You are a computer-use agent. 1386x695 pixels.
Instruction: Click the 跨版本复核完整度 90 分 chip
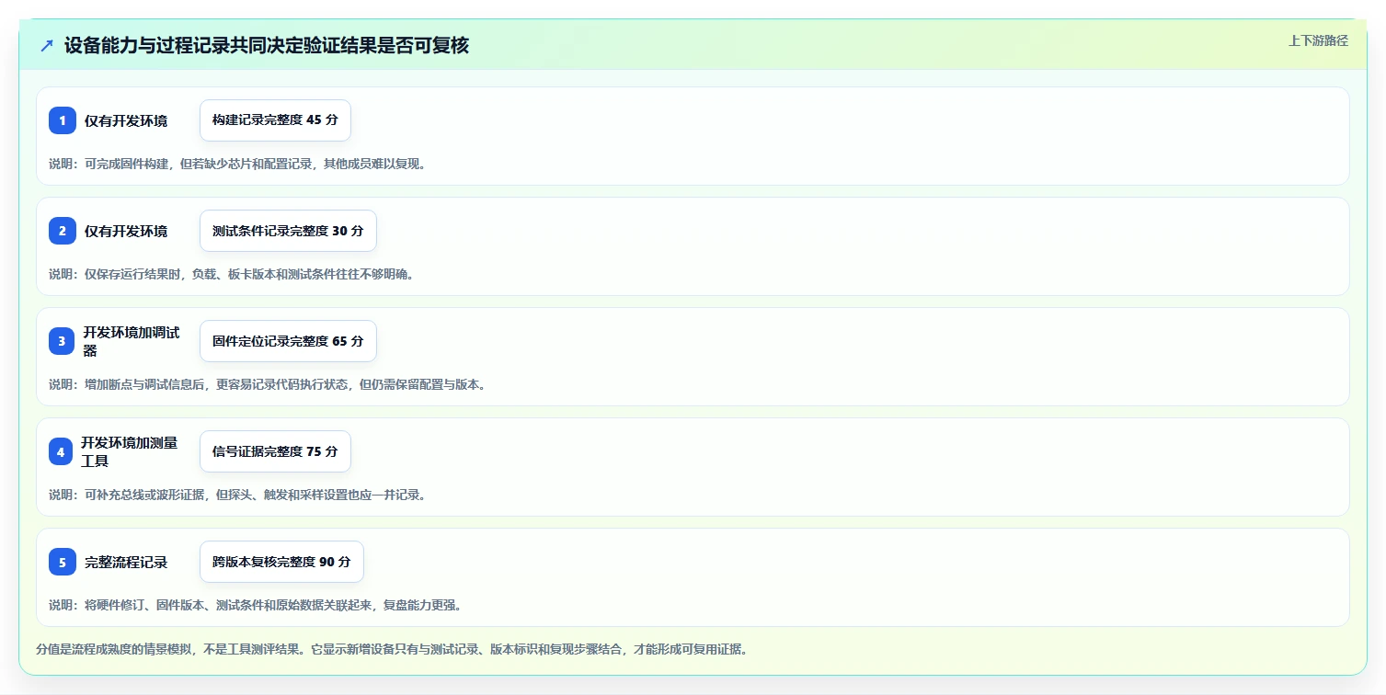(281, 562)
